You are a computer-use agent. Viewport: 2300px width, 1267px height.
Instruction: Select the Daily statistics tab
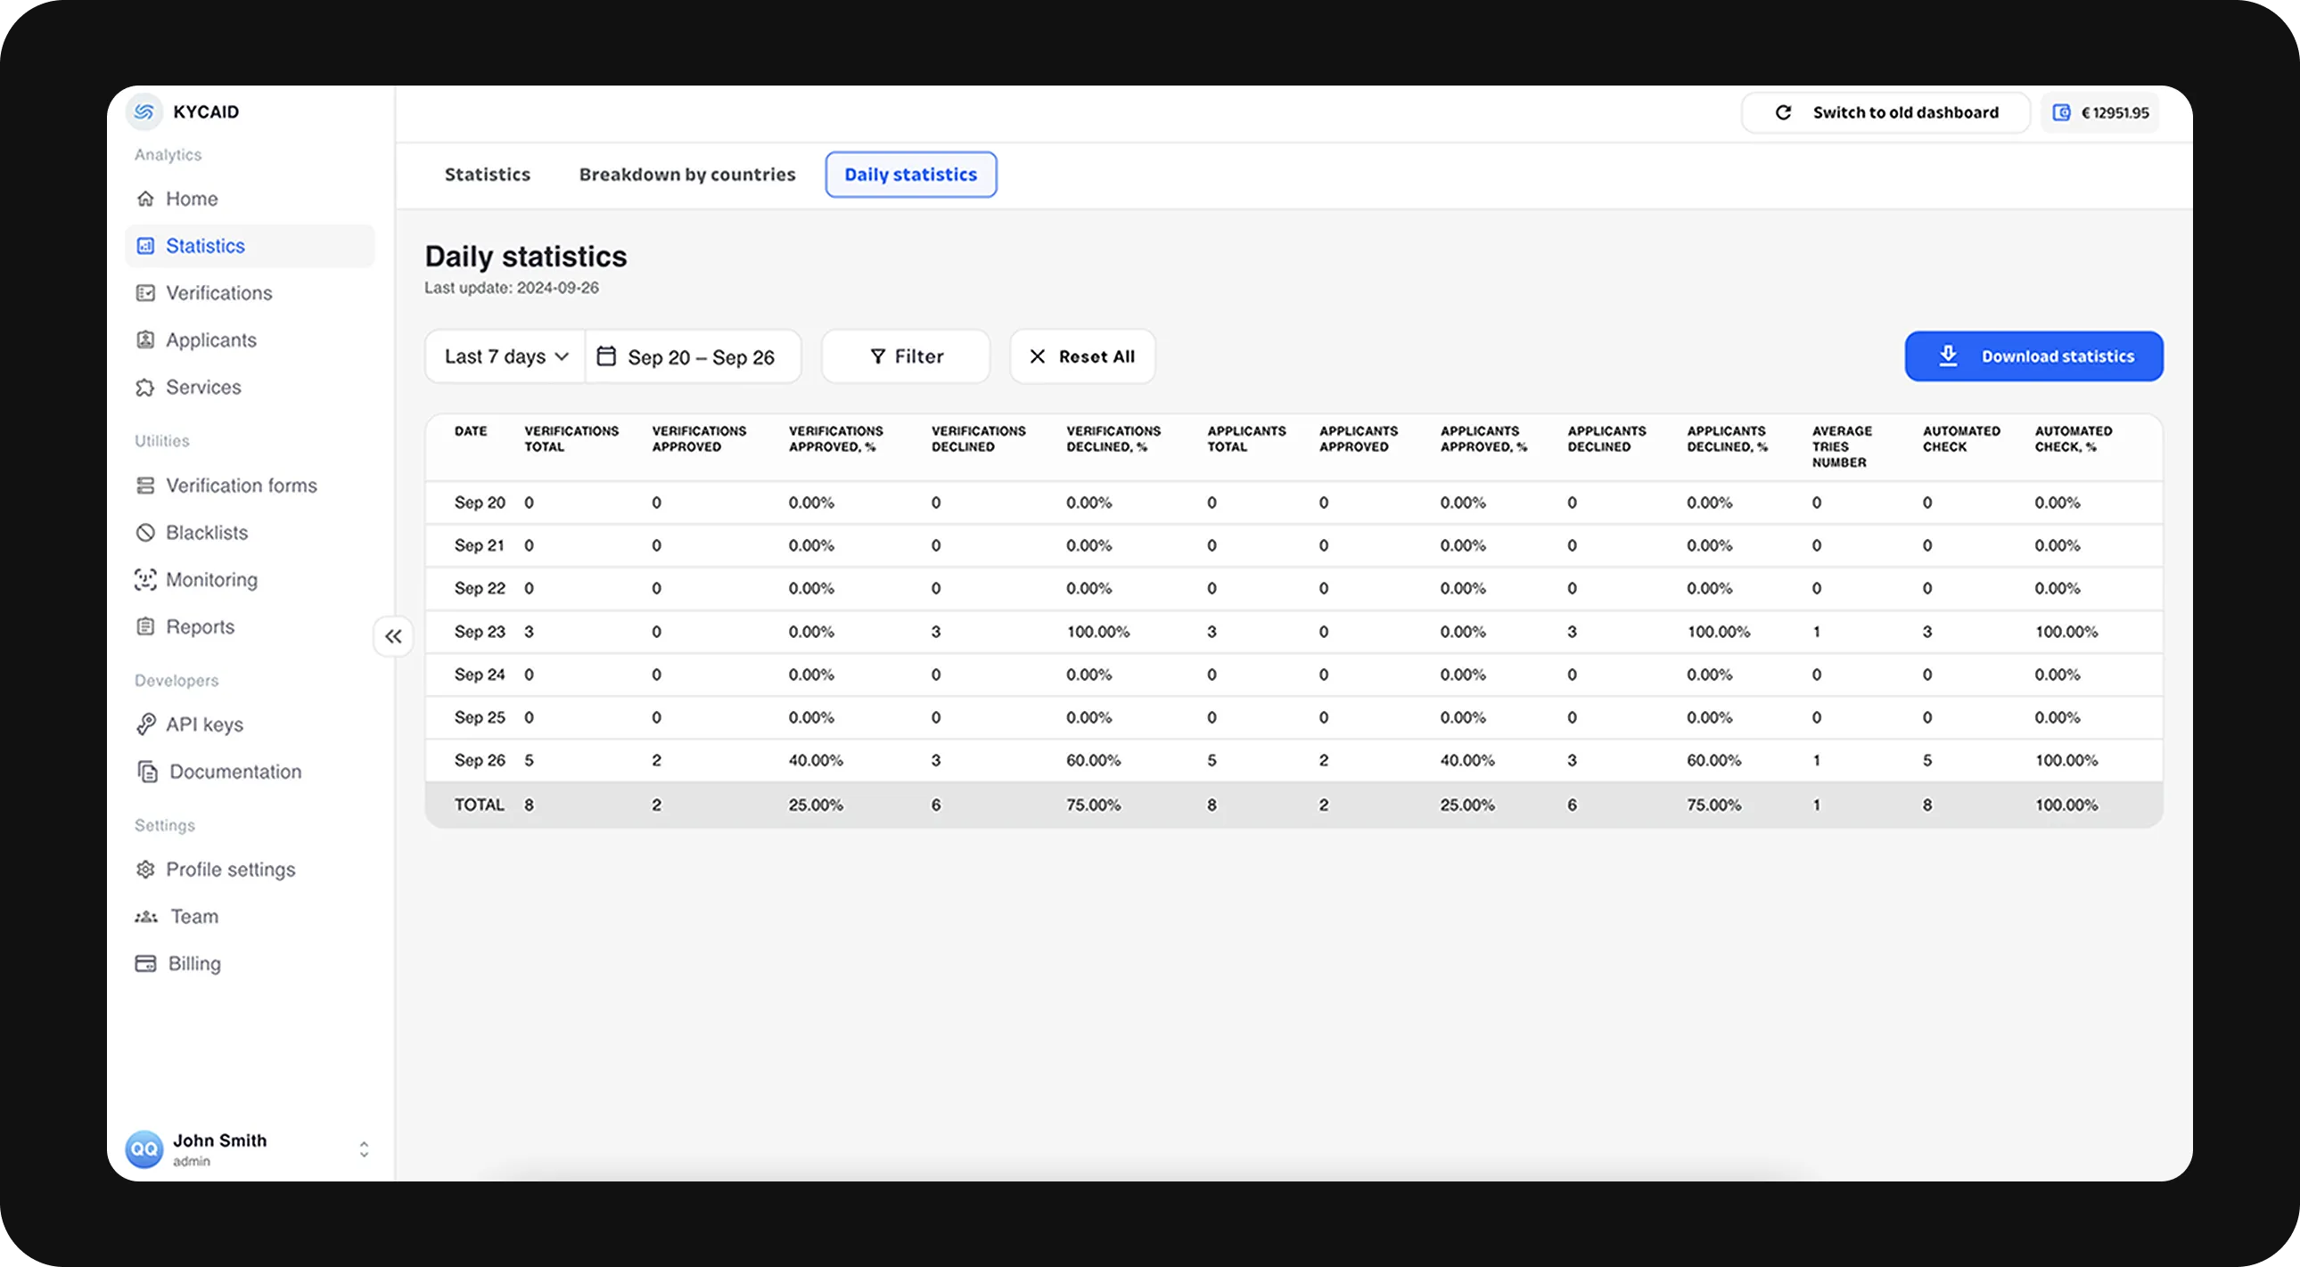tap(911, 174)
